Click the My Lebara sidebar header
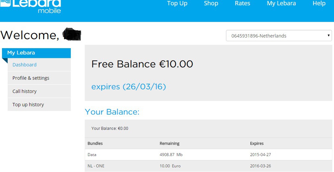 36,53
